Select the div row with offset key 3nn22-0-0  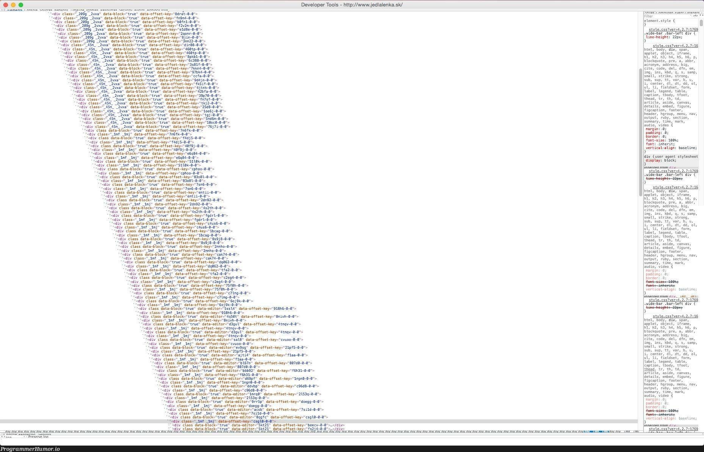click(133, 41)
